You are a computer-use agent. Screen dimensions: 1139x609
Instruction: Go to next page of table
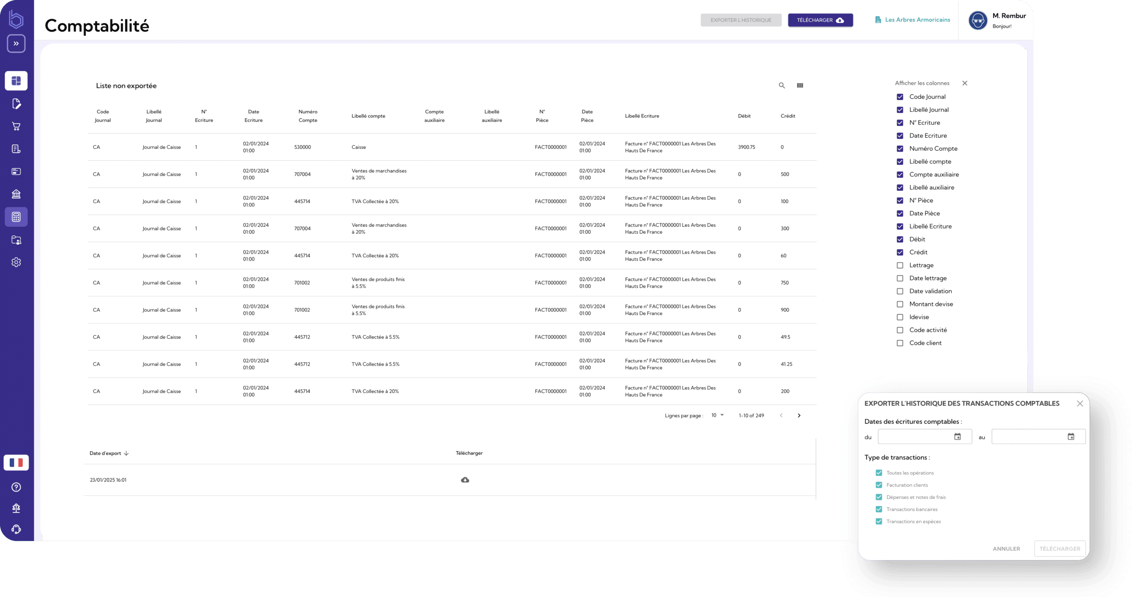[799, 416]
